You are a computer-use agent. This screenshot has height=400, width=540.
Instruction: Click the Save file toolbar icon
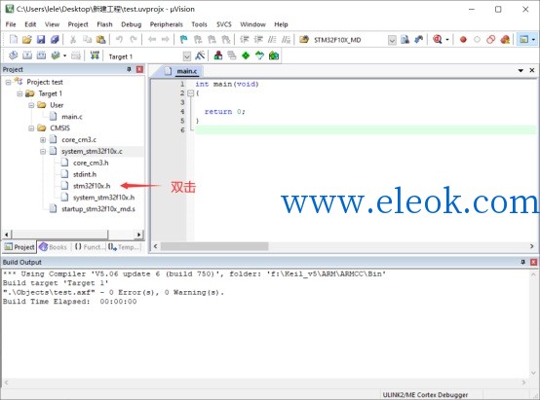click(41, 40)
